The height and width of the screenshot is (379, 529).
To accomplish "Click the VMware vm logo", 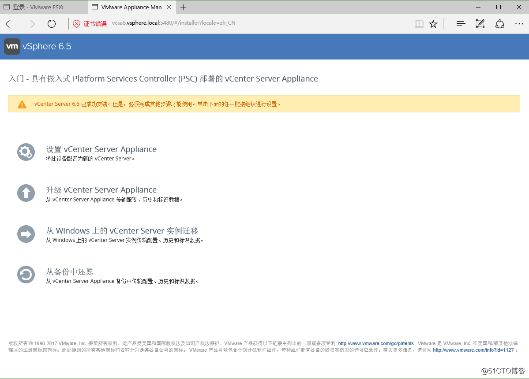I will [x=12, y=46].
